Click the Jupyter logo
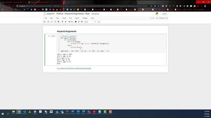The width and height of the screenshot is (211, 118). point(49,14)
